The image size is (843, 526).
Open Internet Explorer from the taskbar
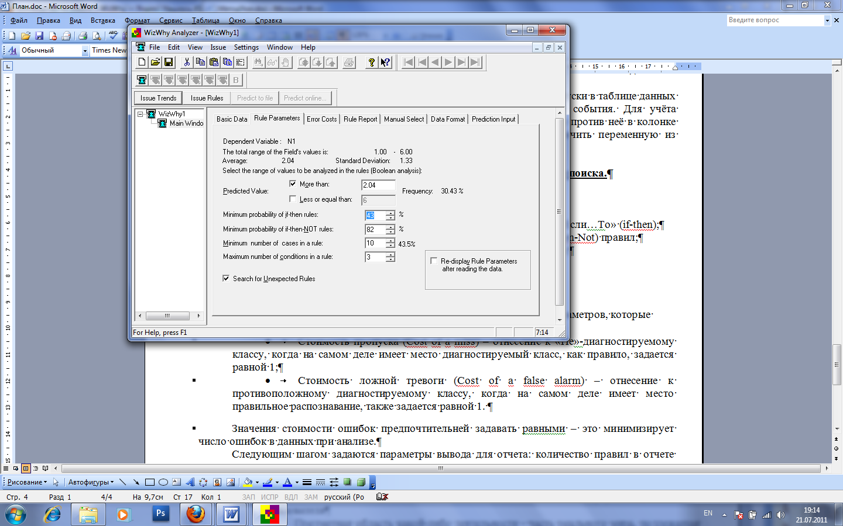52,514
